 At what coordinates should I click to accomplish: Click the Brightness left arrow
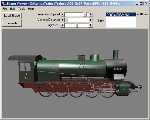[x=63, y=25]
